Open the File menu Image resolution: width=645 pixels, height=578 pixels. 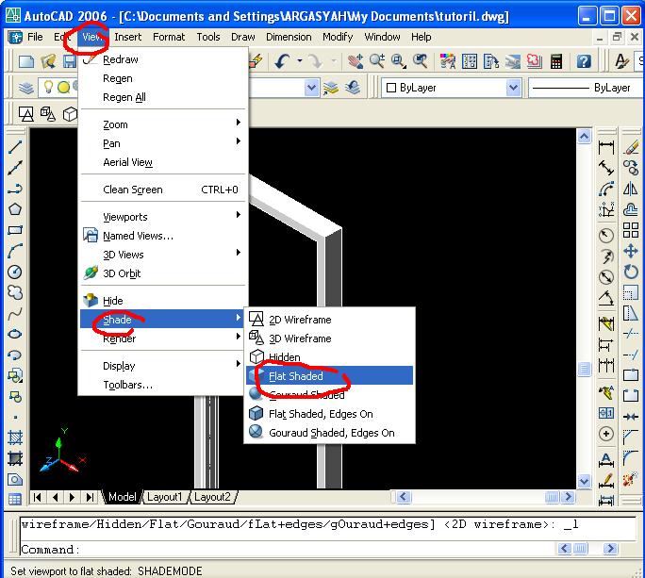35,37
